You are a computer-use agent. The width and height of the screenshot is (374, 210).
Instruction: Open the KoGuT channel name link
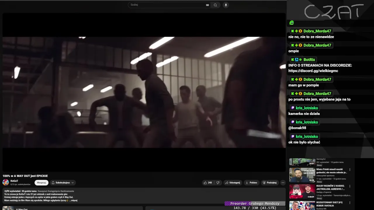[x=14, y=181]
